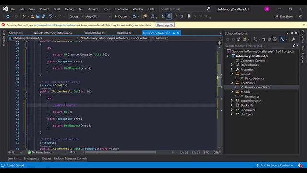The height and width of the screenshot is (173, 307).
Task: Open the Build menu
Action: pos(57,9)
